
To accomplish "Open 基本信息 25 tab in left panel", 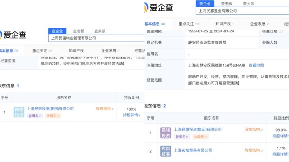I will tap(9, 51).
